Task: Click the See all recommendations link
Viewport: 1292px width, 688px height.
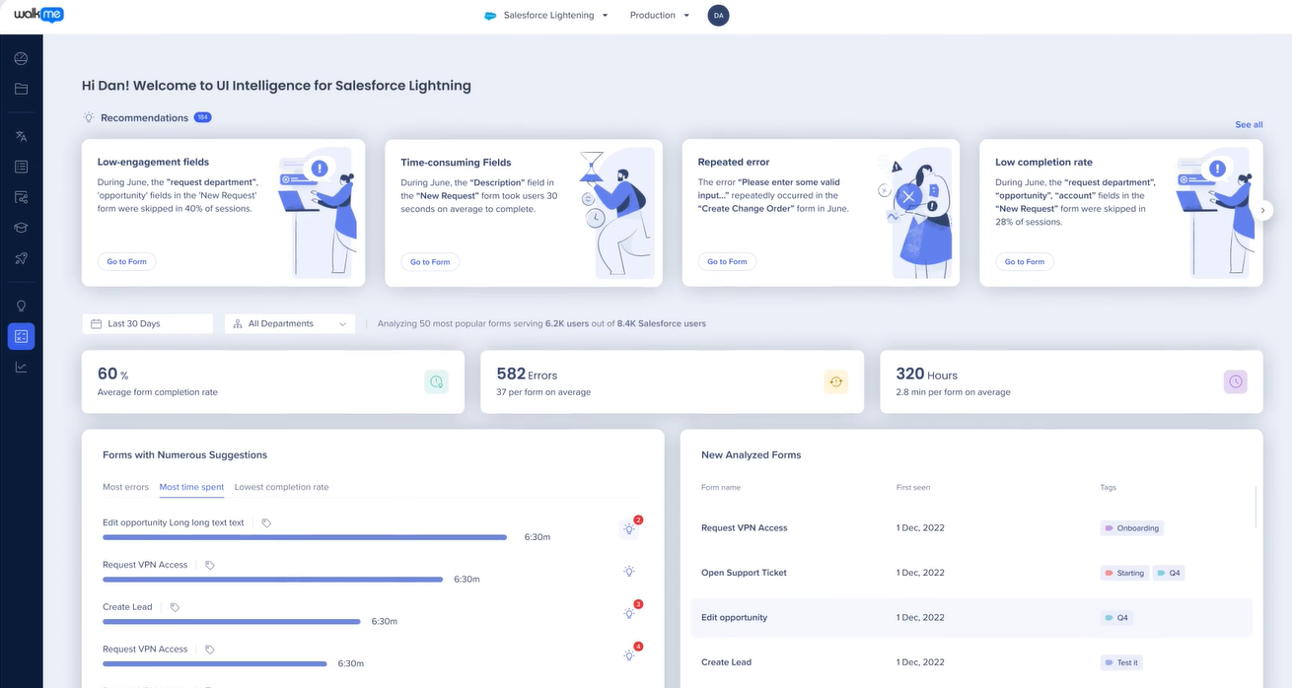Action: (x=1249, y=125)
